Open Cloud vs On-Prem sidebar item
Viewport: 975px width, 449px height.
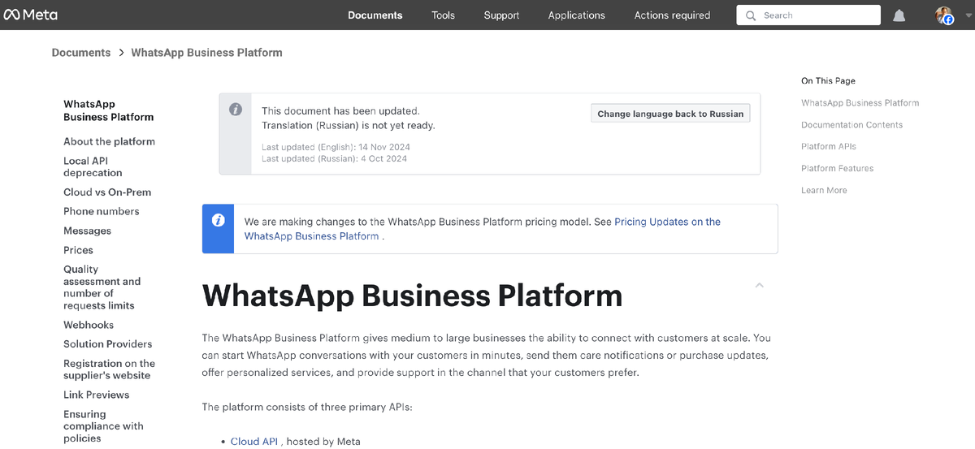tap(107, 192)
